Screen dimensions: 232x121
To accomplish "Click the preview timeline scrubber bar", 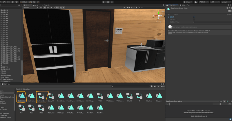I will (x=191, y=104).
